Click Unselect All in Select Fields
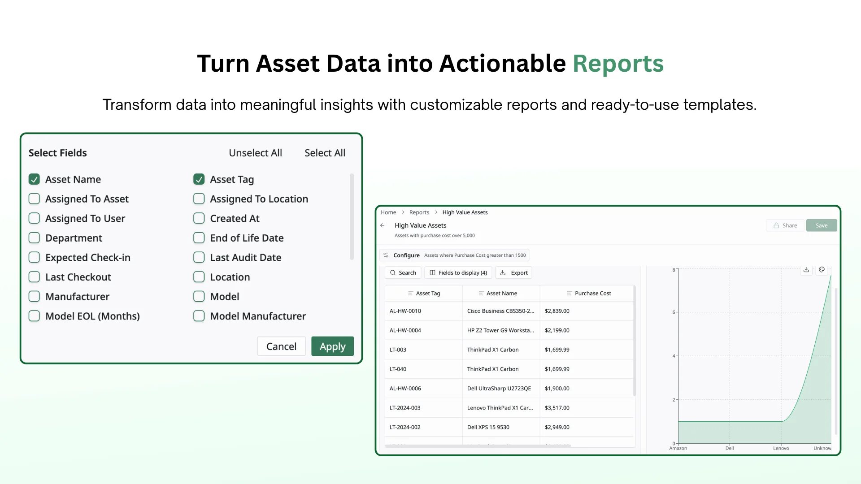 point(255,153)
